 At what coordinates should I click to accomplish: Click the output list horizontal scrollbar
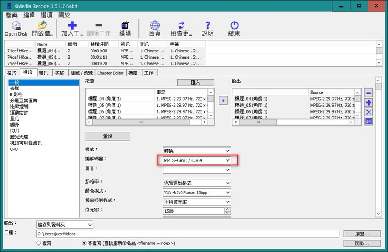click(x=293, y=122)
